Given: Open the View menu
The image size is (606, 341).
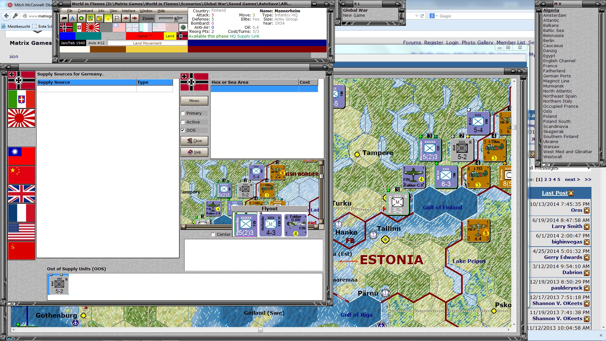Looking at the screenshot, I should pos(113,11).
